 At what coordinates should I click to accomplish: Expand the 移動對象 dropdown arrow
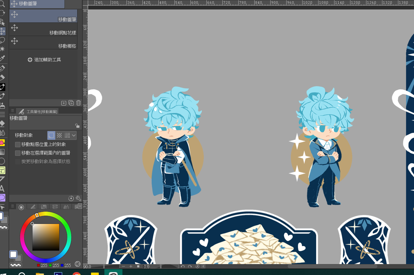tap(74, 135)
